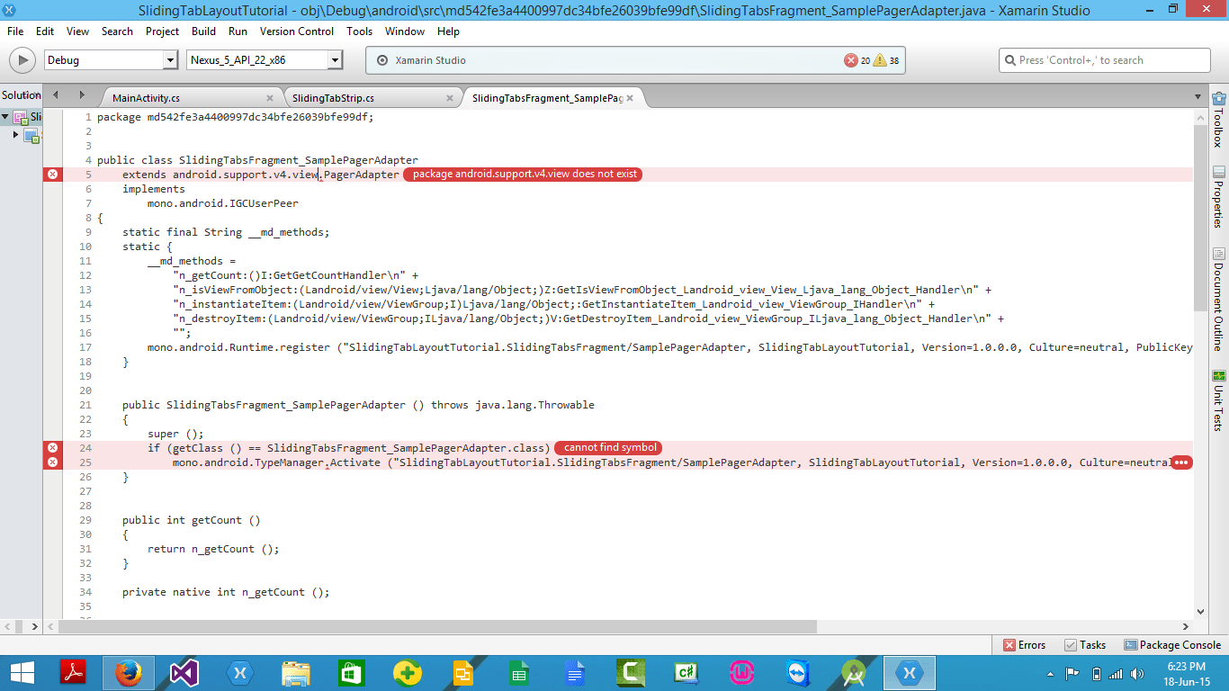Click the 'package android.support.v4.view does not exist' bubble
Viewport: 1229px width, 691px height.
point(523,175)
